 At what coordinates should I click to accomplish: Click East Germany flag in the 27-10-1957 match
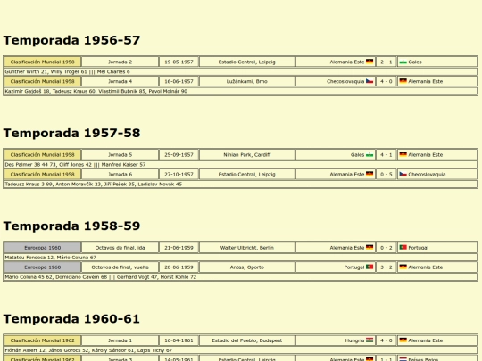coord(370,174)
